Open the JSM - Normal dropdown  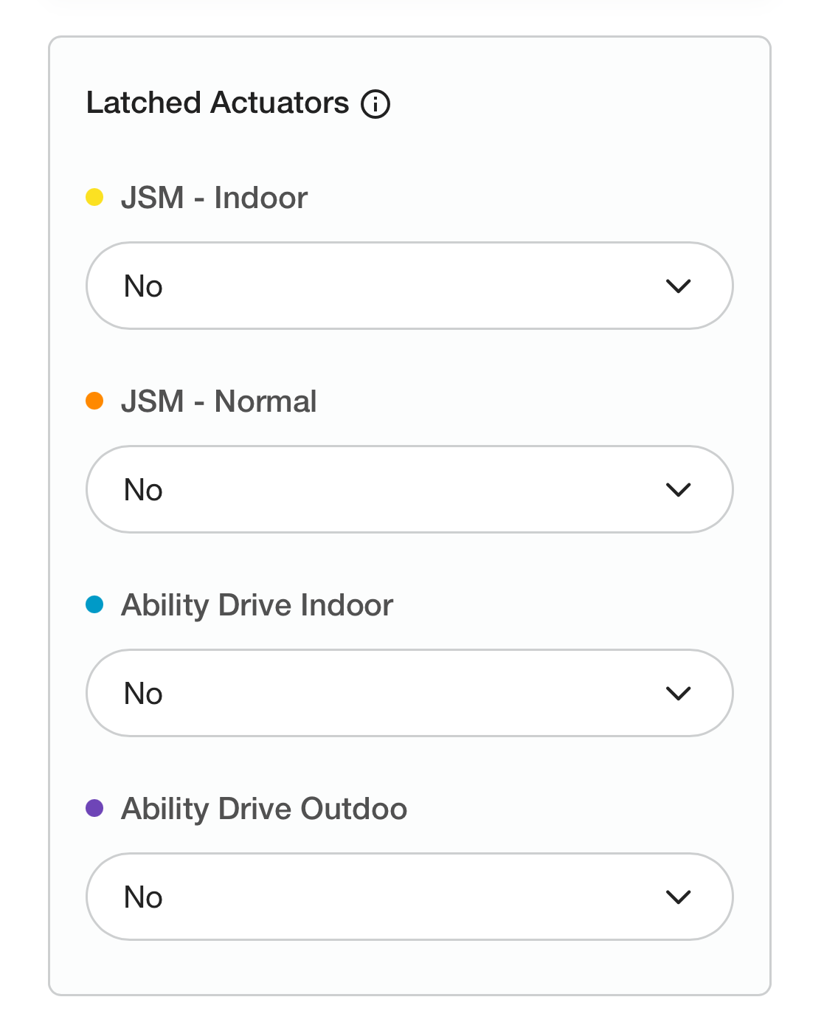pyautogui.click(x=409, y=489)
